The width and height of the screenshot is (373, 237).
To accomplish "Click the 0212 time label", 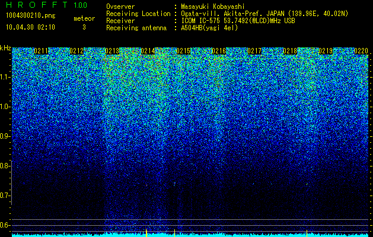I will tap(76, 51).
